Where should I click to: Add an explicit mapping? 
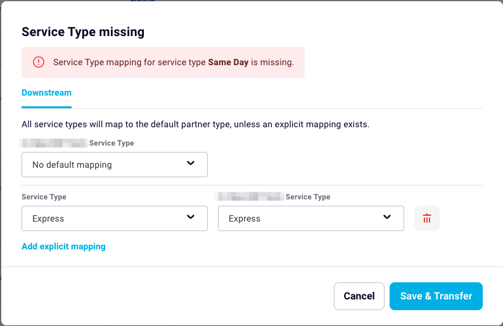point(63,246)
